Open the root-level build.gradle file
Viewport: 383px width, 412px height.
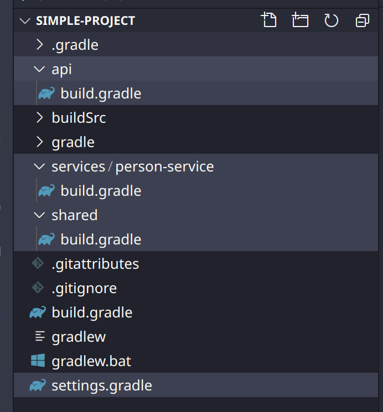click(x=92, y=312)
